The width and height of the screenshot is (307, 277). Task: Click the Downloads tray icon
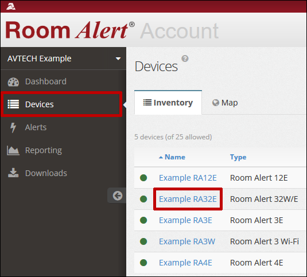13,173
